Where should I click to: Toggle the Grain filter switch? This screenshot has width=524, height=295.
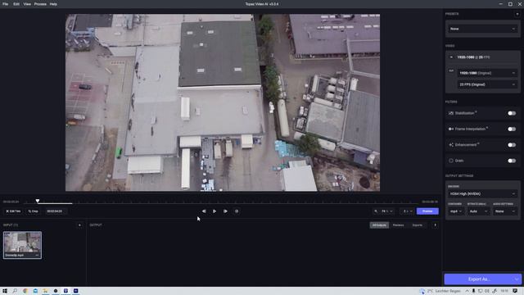[x=512, y=161]
